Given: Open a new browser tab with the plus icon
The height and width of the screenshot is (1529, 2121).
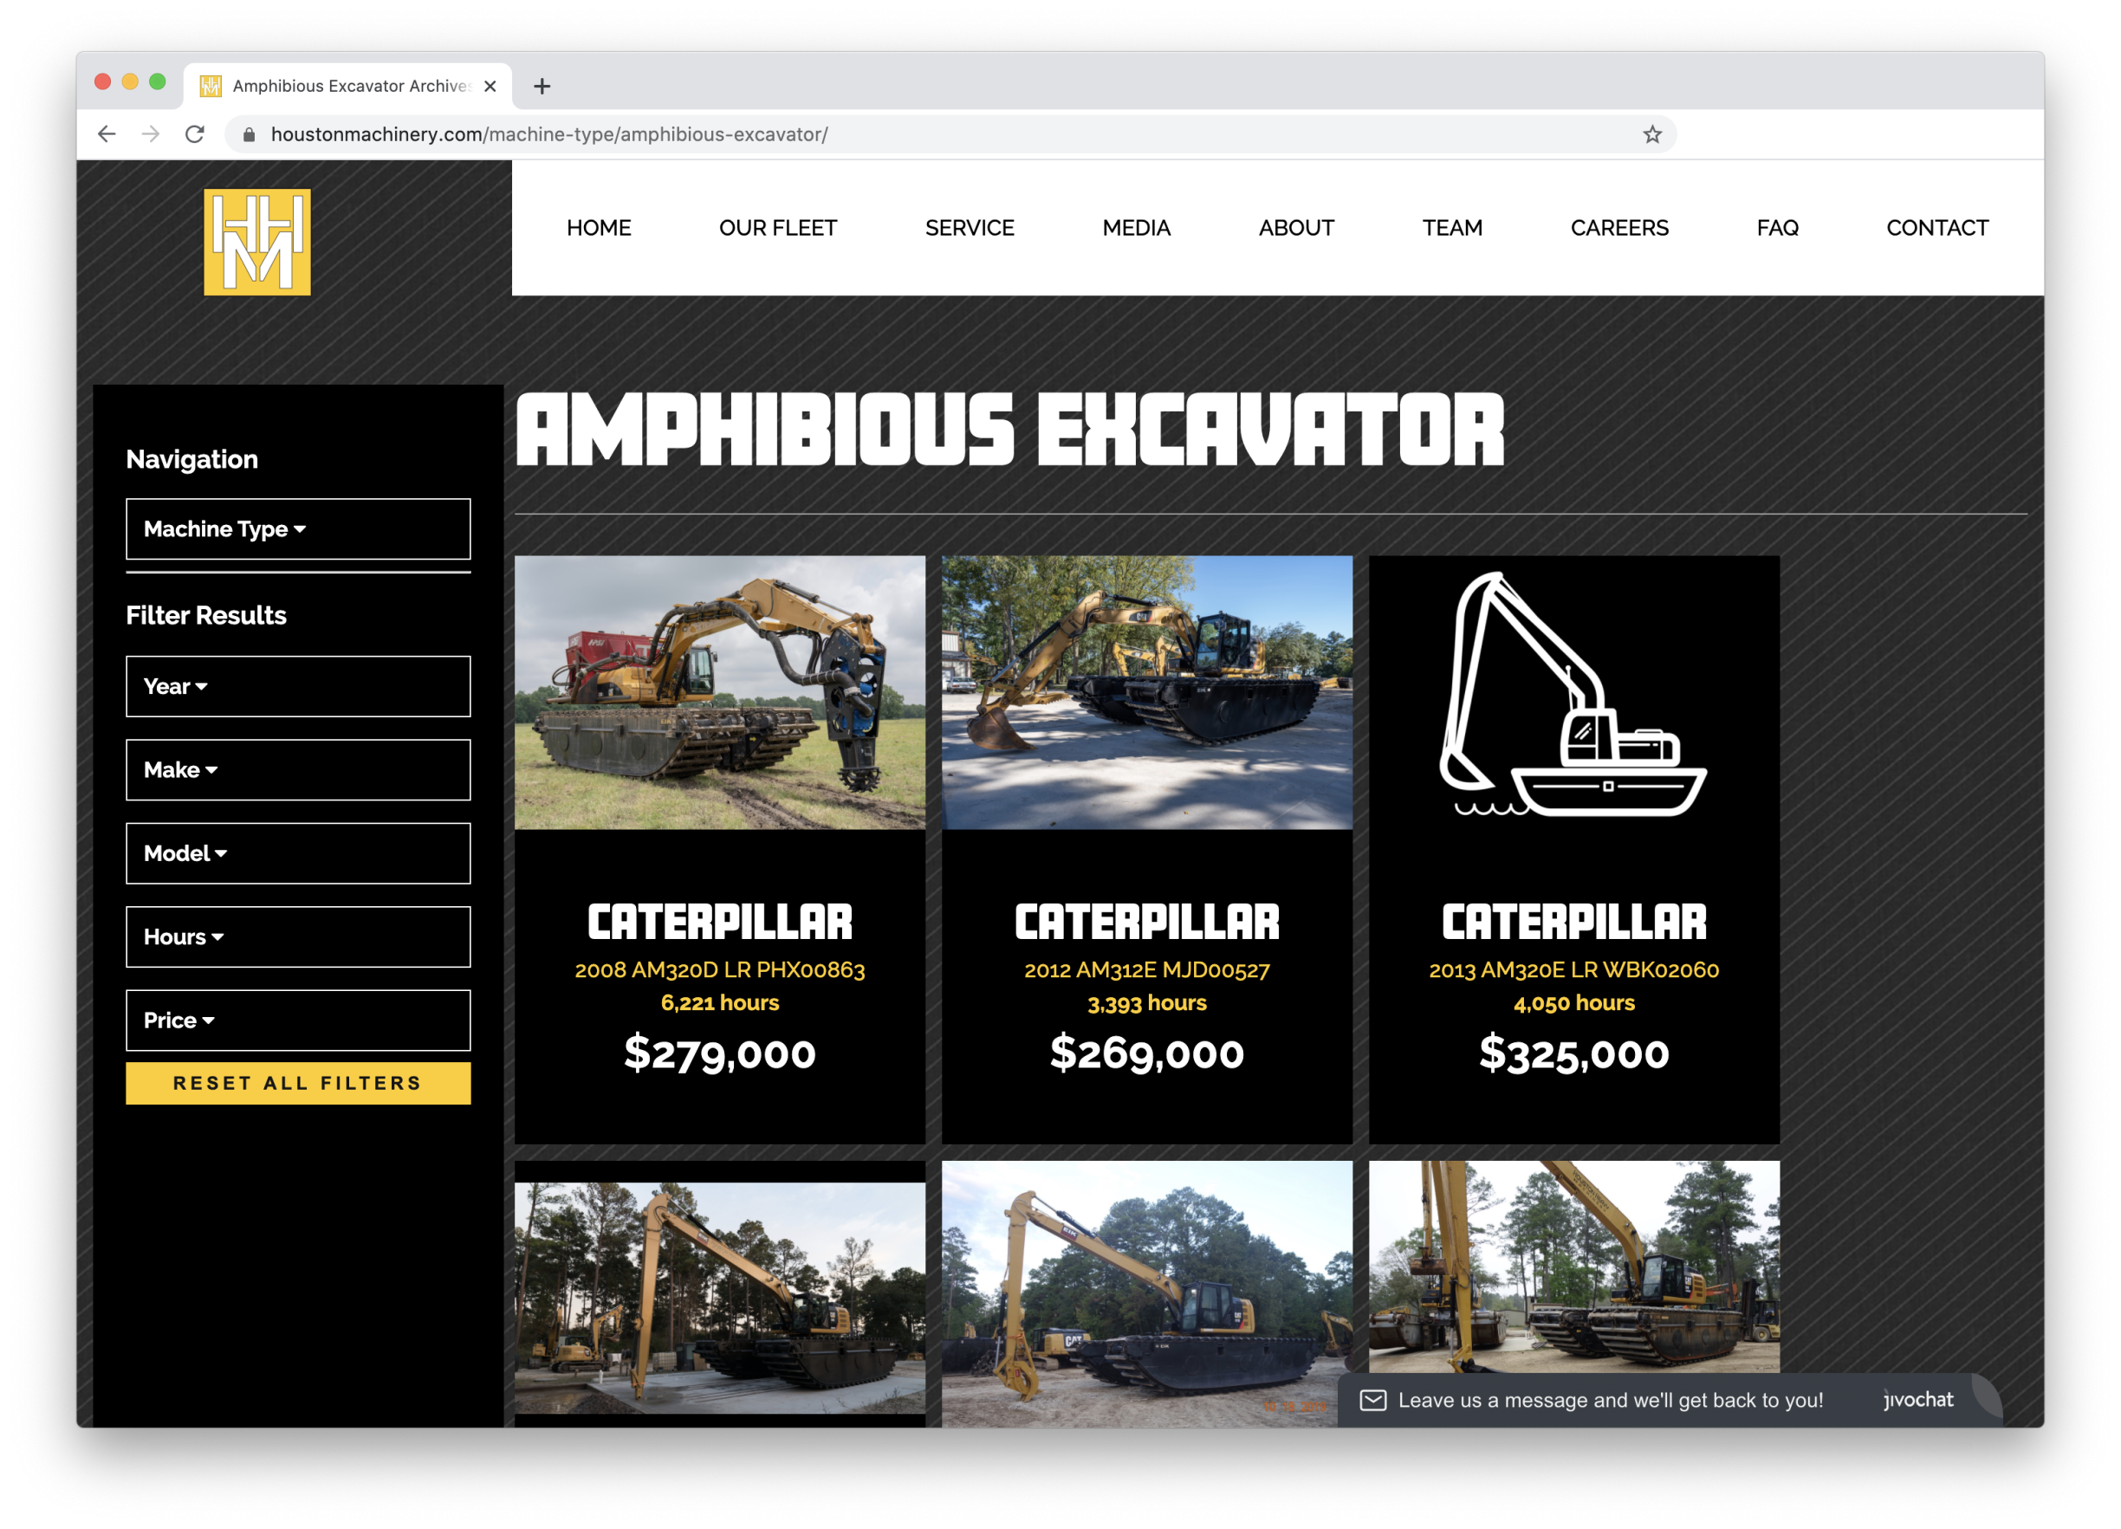Looking at the screenshot, I should [x=541, y=85].
